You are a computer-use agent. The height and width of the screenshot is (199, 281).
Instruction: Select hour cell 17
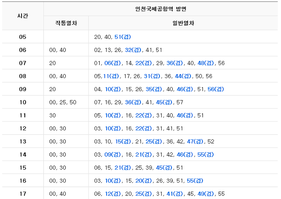(x=23, y=194)
